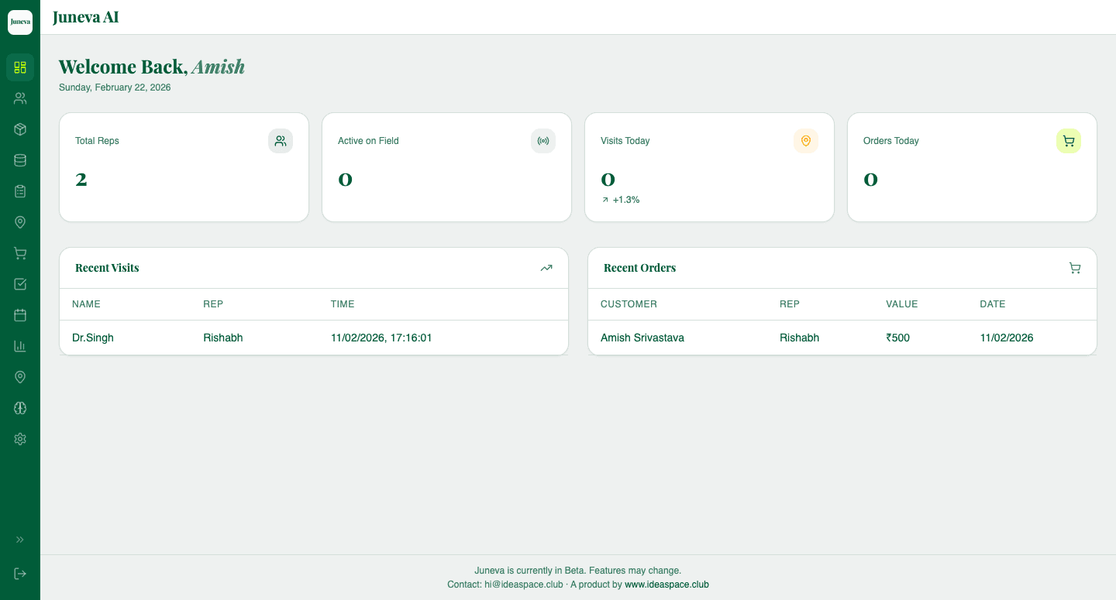Expand sidebar with double chevron icon
The width and height of the screenshot is (1116, 600).
pos(20,540)
